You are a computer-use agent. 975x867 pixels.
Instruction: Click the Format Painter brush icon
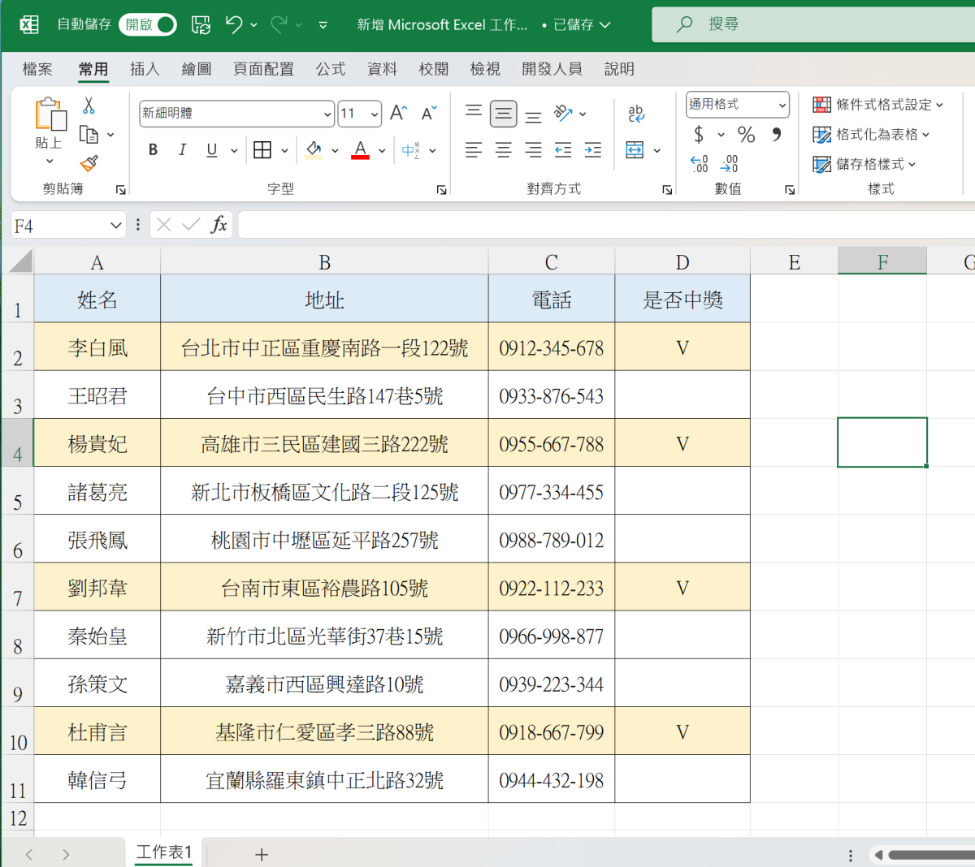(x=89, y=164)
